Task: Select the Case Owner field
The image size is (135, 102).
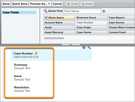Action: click(x=91, y=33)
